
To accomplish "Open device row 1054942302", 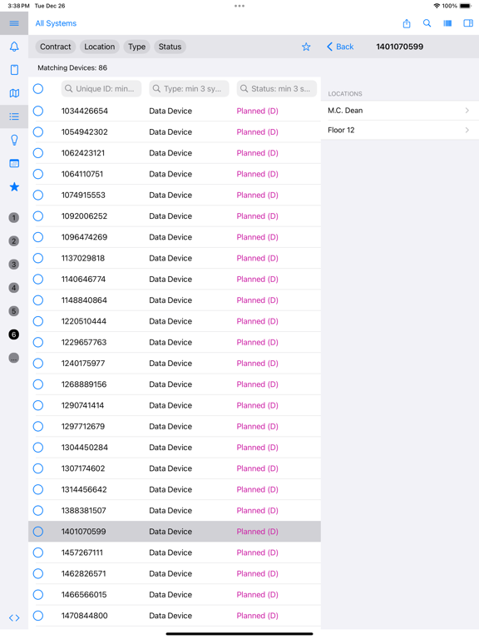I will pos(175,132).
